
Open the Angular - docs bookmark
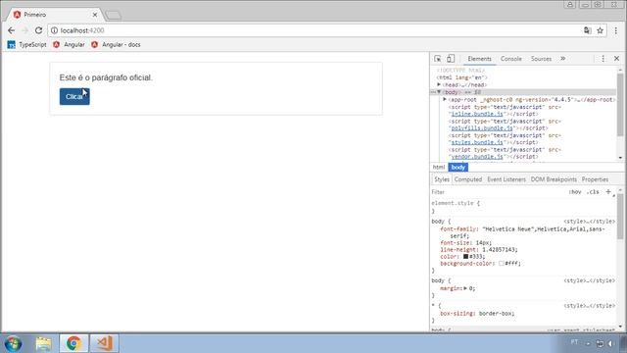[x=116, y=45]
